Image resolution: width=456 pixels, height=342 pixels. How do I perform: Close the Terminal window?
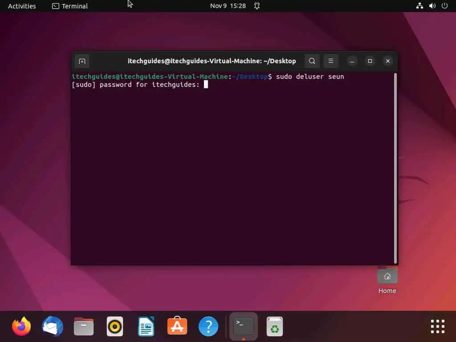(388, 61)
